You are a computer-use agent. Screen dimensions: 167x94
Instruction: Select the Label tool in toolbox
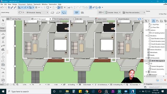point(3,46)
